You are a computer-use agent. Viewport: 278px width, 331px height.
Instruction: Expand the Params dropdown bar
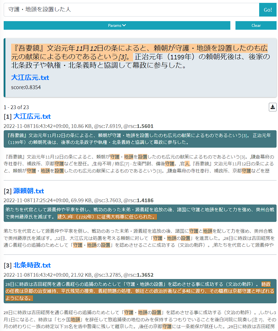coord(117,25)
